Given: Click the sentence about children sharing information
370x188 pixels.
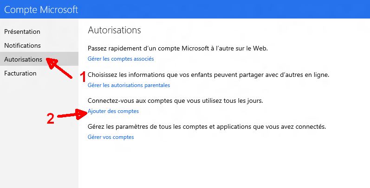Looking at the screenshot, I should tap(208, 75).
